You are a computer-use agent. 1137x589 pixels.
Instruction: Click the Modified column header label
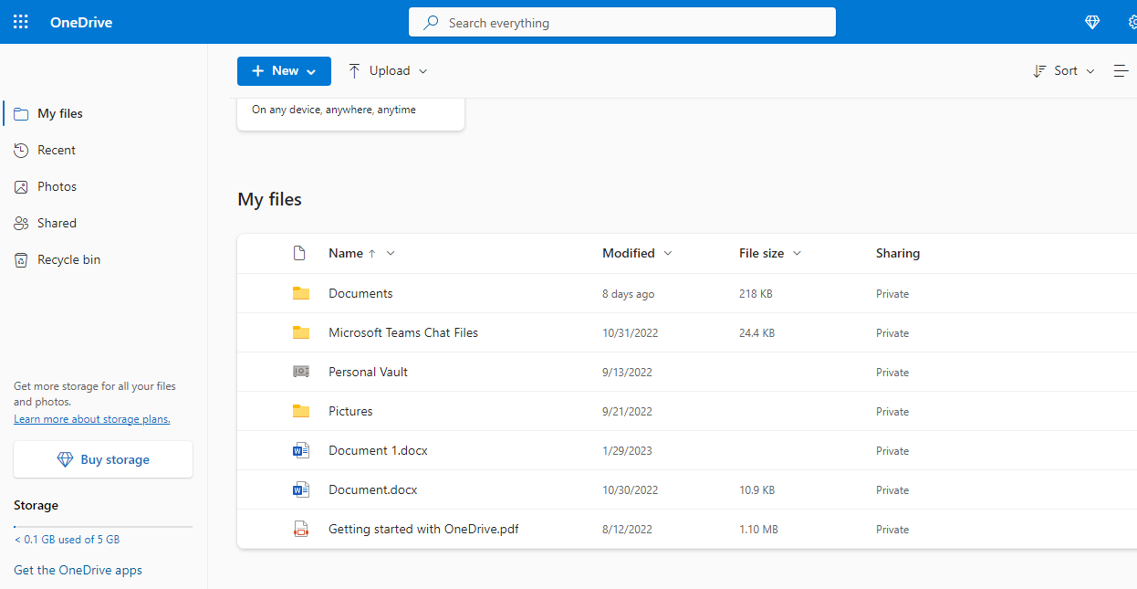point(629,253)
